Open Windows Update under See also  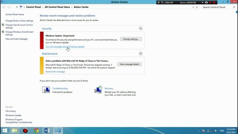pyautogui.click(x=13, y=115)
